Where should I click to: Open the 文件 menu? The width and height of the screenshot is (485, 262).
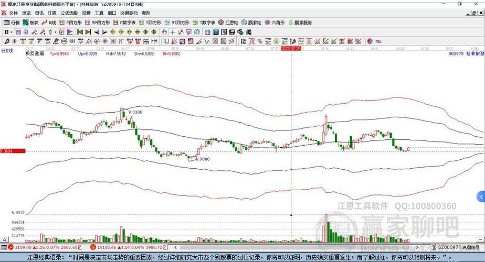(x=14, y=13)
